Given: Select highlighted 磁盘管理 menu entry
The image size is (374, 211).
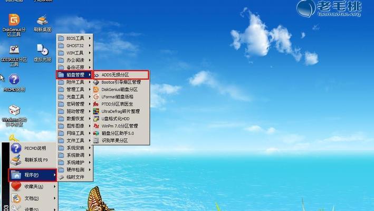Looking at the screenshot, I should [74, 75].
